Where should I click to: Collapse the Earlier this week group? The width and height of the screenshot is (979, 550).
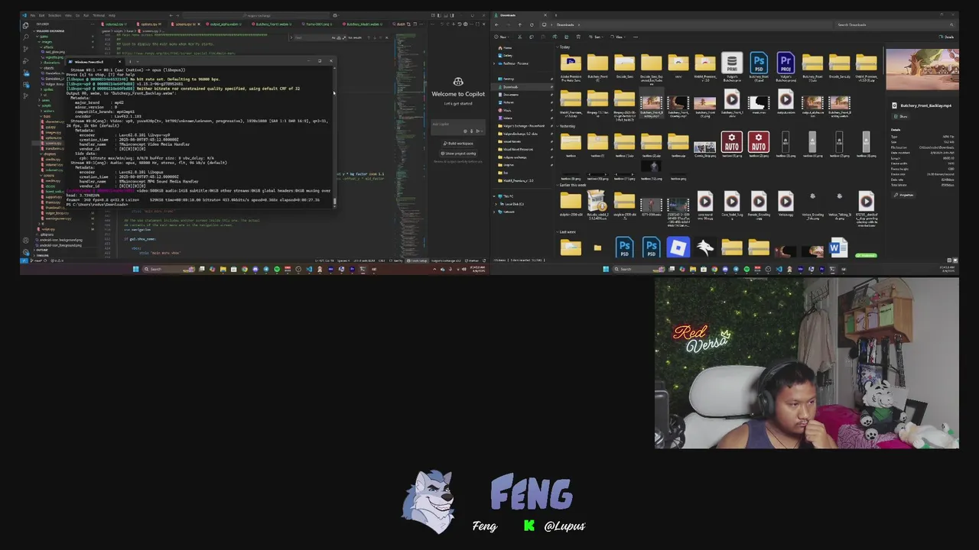pos(558,185)
